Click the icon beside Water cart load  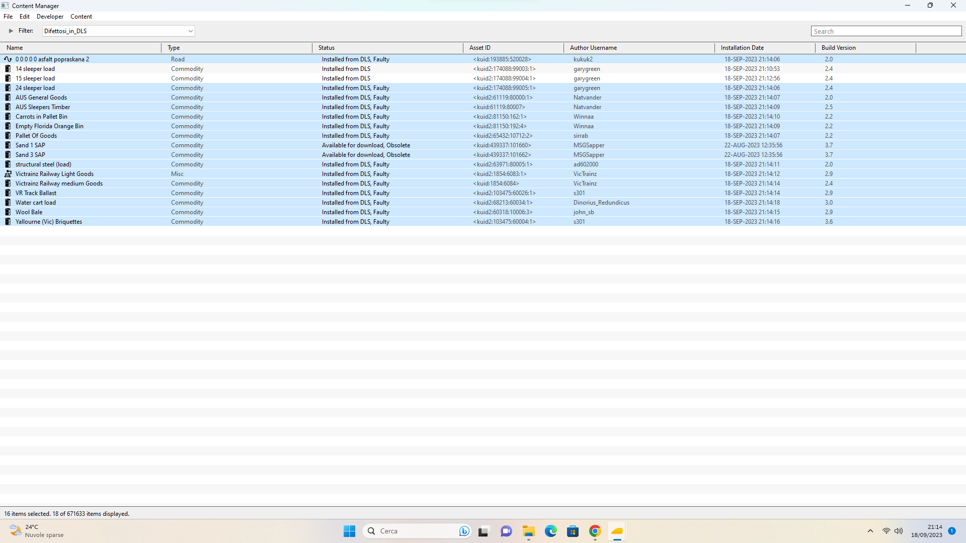[x=8, y=203]
